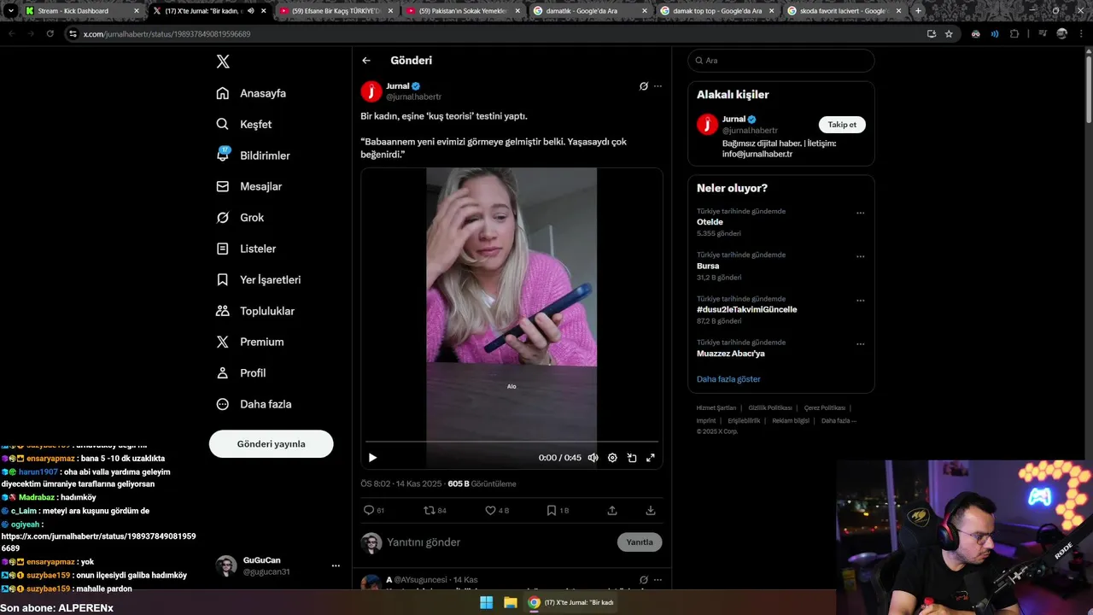The width and height of the screenshot is (1093, 615).
Task: Toggle picture-in-picture for the video
Action: coord(632,458)
